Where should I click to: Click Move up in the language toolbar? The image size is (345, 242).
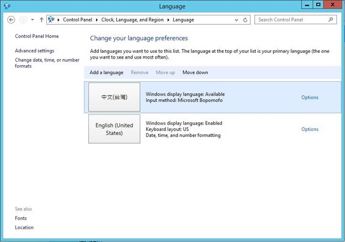[165, 72]
